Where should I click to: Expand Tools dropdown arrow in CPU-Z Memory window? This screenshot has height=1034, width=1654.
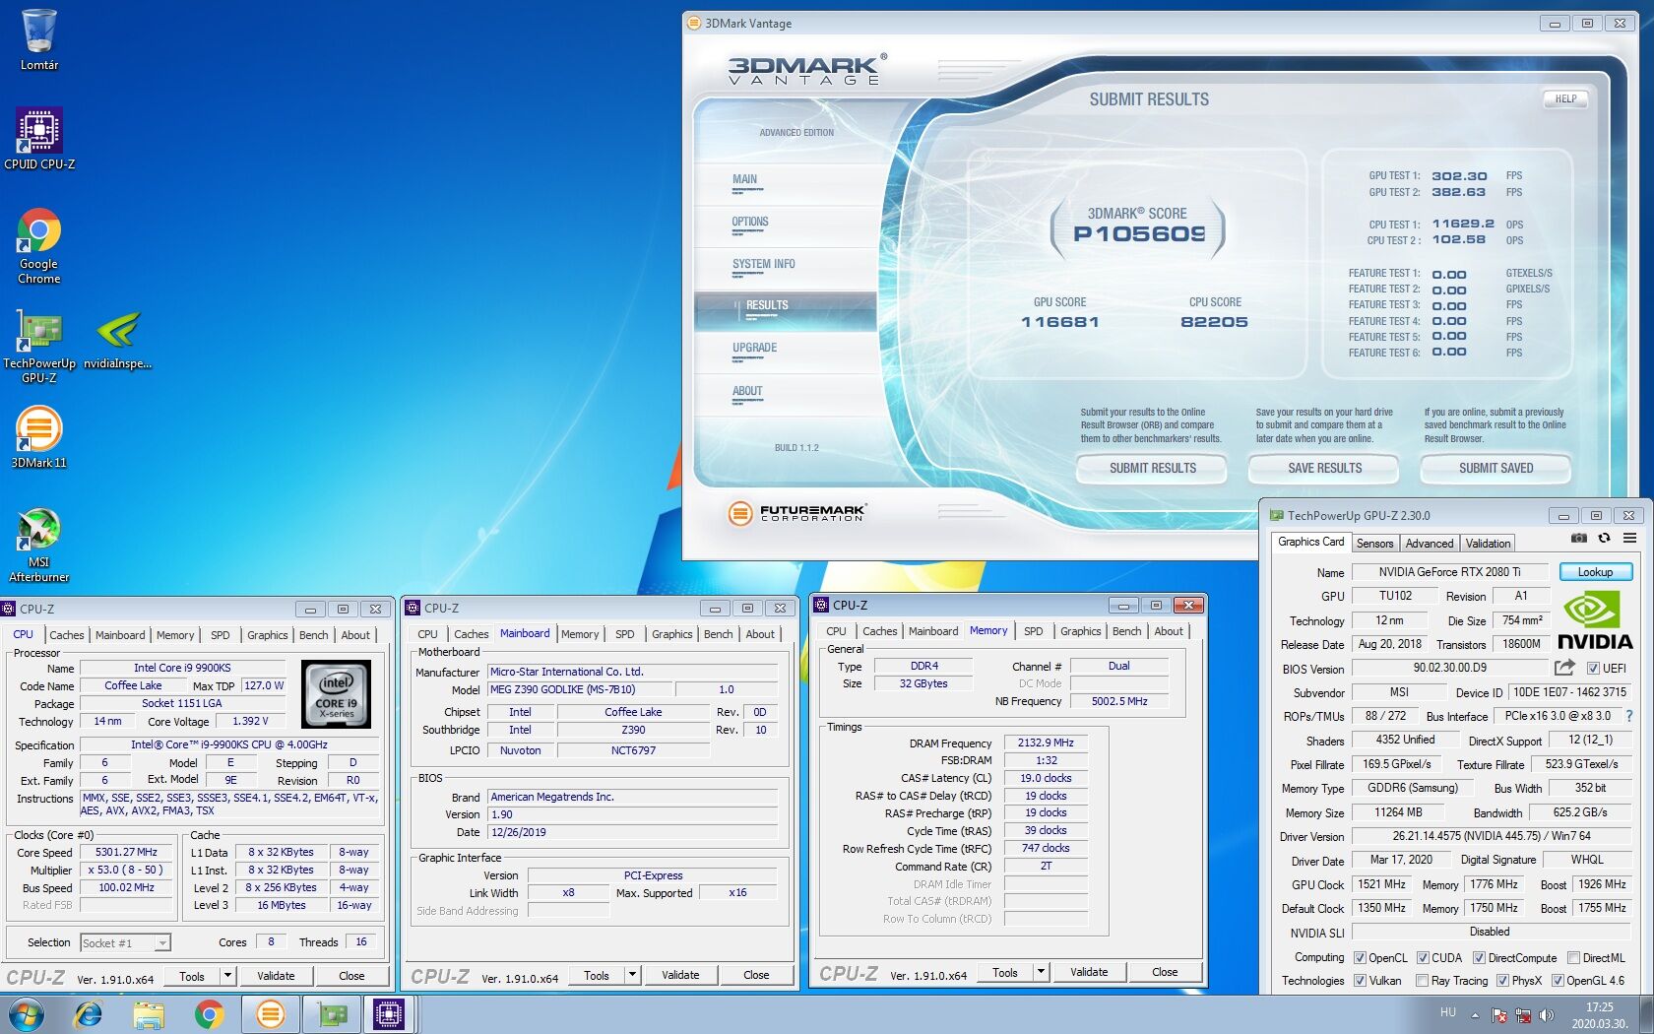[1041, 972]
